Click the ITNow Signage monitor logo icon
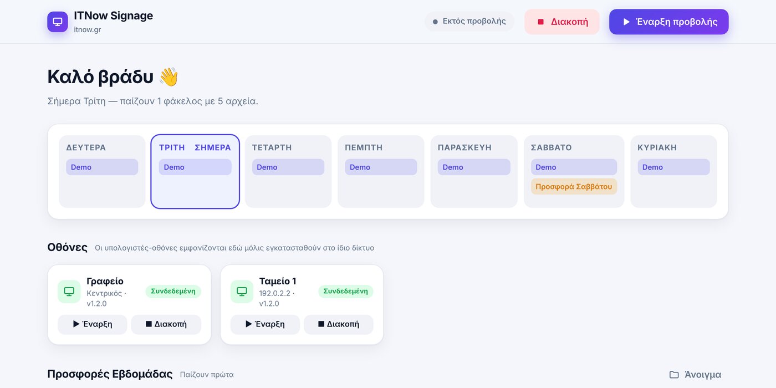The width and height of the screenshot is (776, 388). tap(58, 22)
